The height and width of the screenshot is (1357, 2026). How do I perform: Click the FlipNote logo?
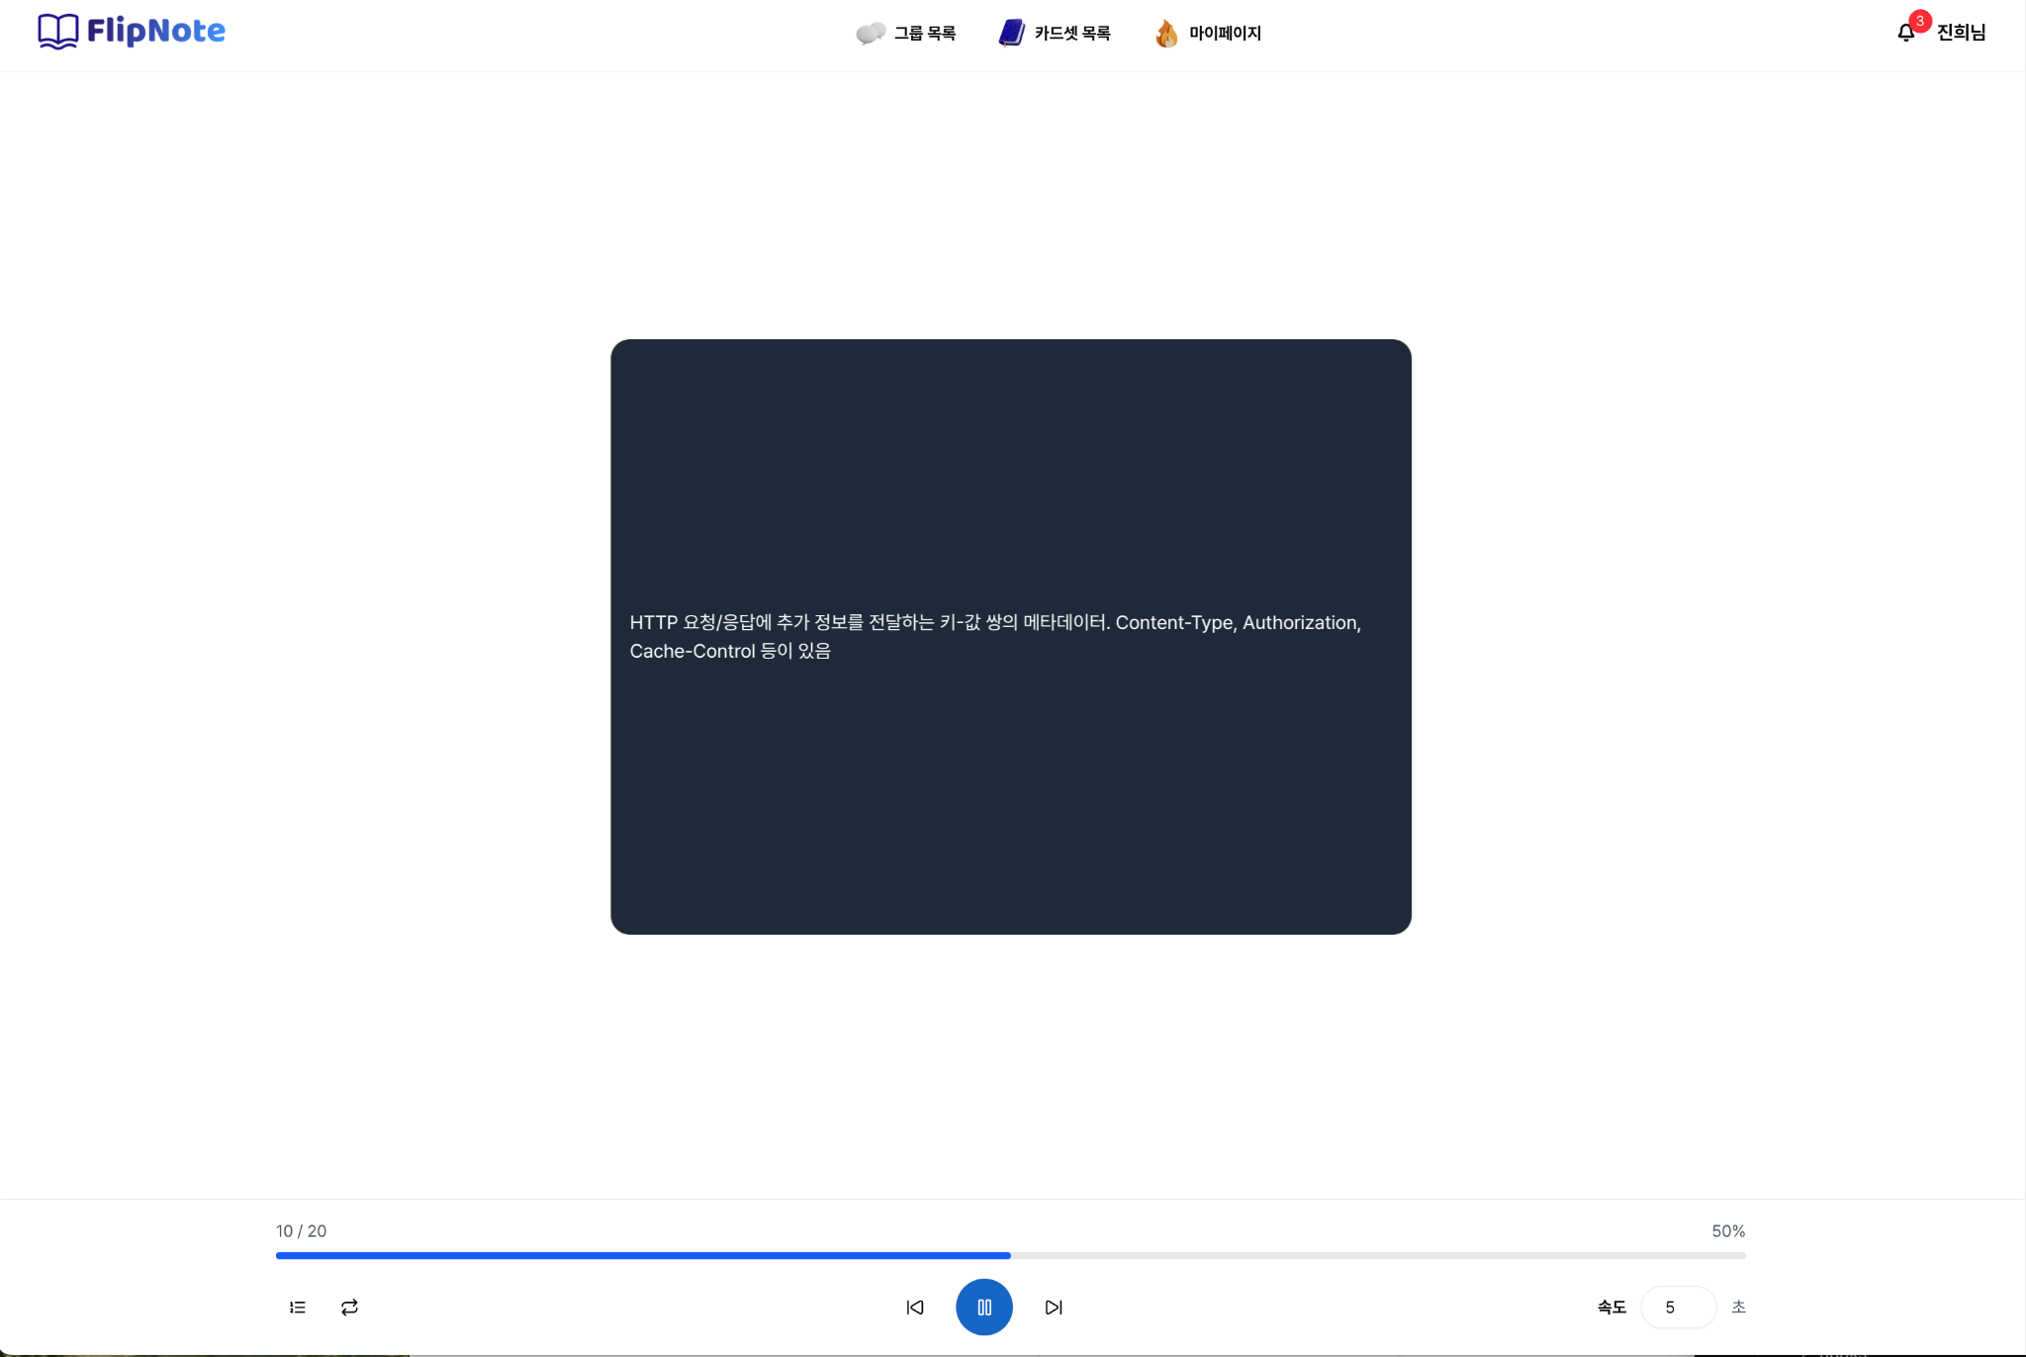(132, 32)
